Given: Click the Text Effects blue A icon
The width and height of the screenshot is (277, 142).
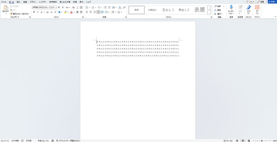Looking at the screenshot, I should 59,12.
